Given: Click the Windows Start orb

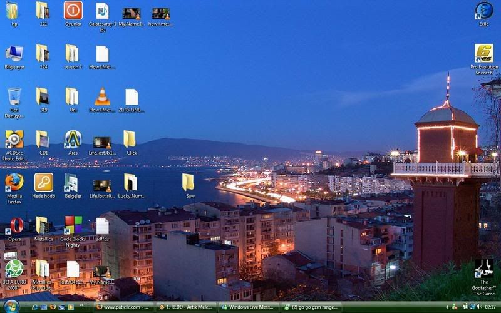Looking at the screenshot, I should point(11,307).
